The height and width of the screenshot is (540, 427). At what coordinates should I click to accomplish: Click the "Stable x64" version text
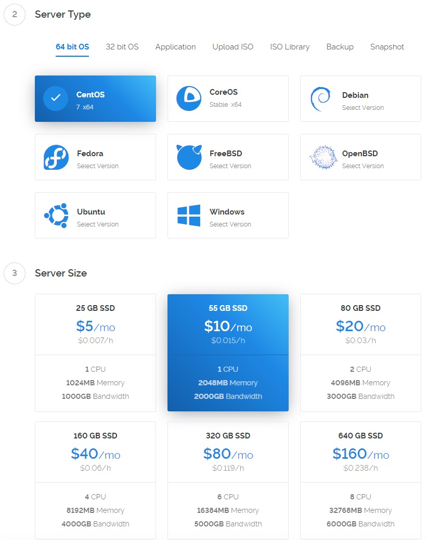tap(225, 104)
